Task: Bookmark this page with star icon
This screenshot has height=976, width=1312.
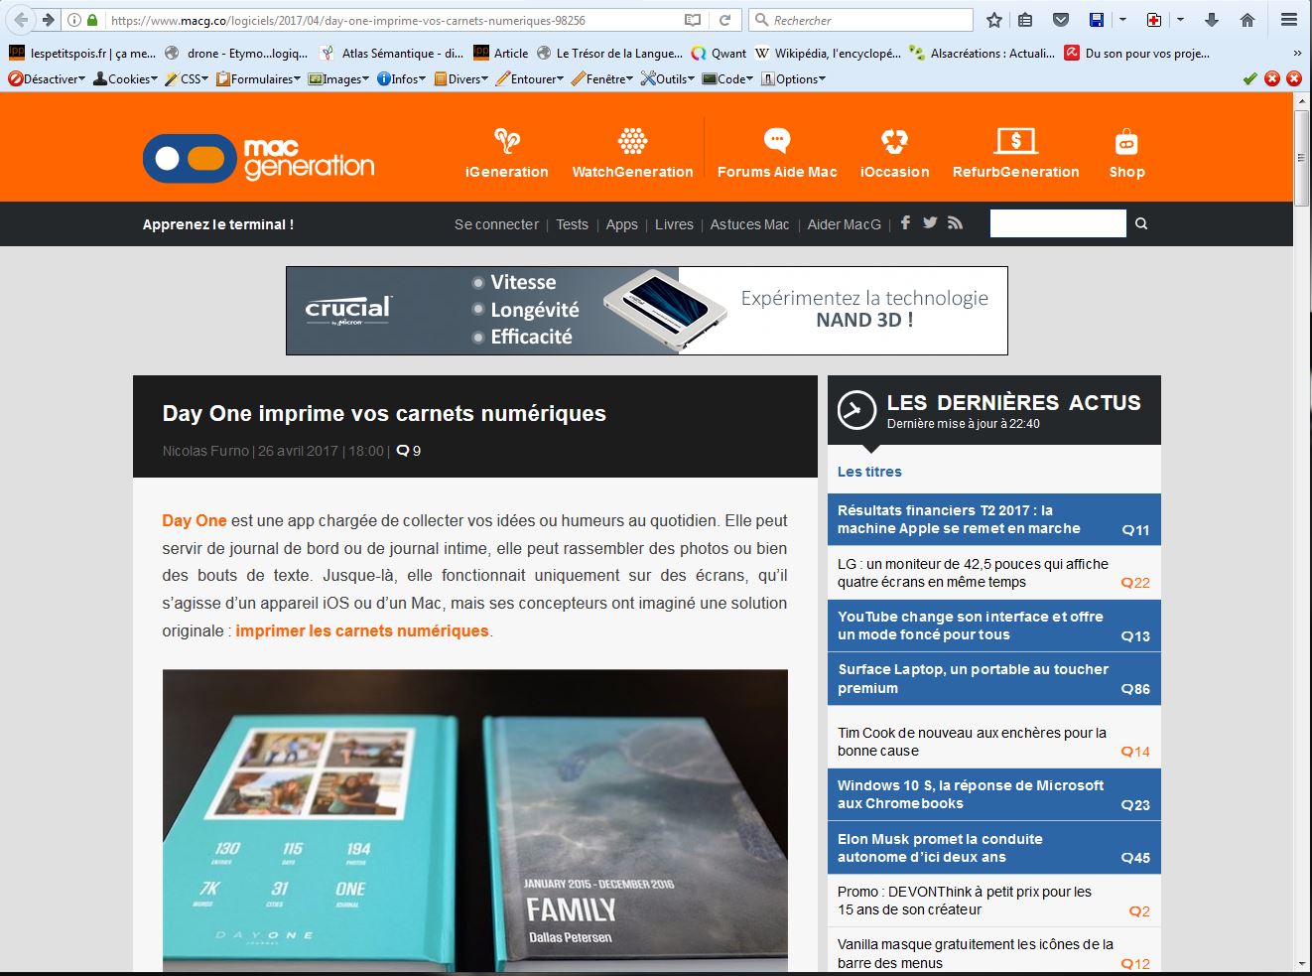Action: click(x=994, y=20)
